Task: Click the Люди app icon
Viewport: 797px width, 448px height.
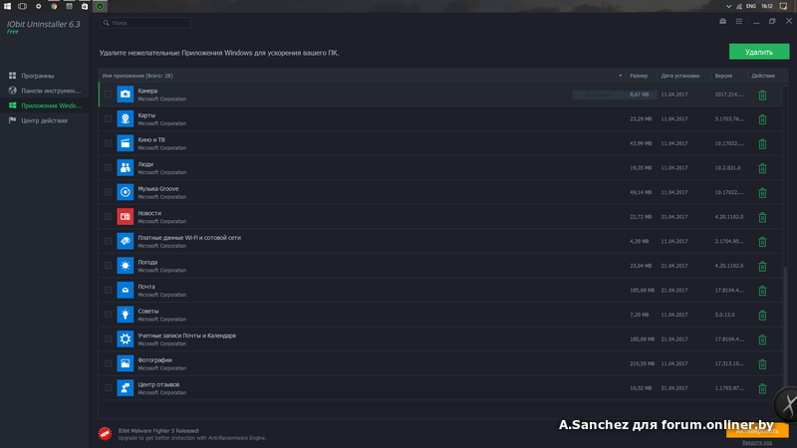Action: [x=126, y=167]
